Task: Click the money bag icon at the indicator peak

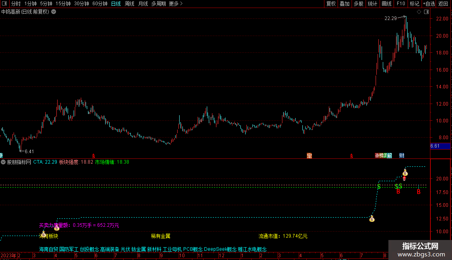Action: click(x=405, y=173)
